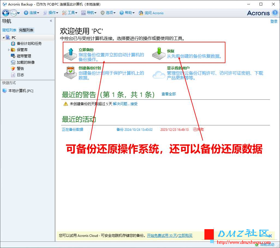Click the 显示我的帐户 cloud icon
Image resolution: width=280 pixels, height=248 pixels.
[x=159, y=74]
